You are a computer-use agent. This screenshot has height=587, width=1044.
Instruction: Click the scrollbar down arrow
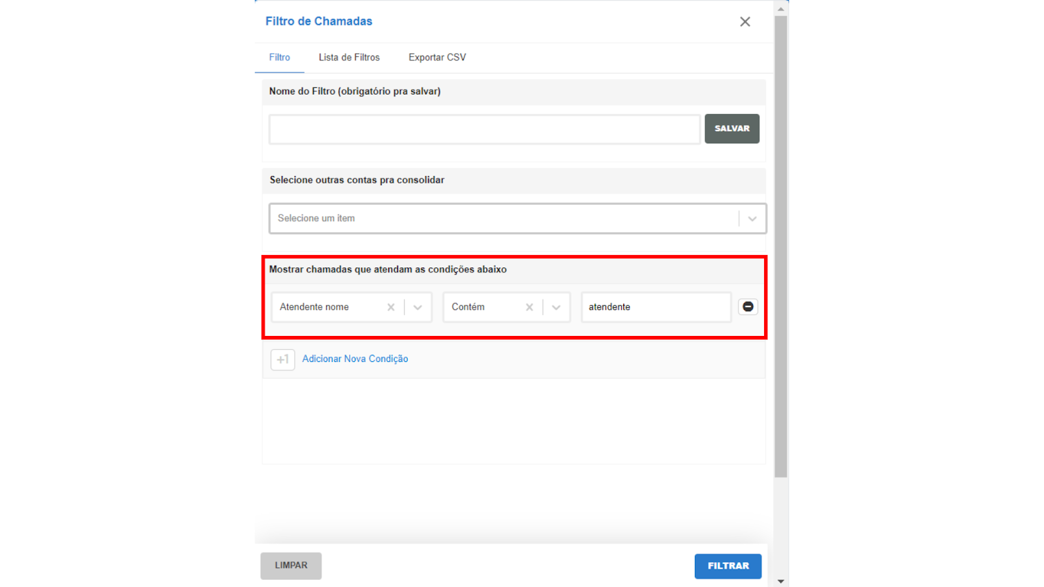coord(780,581)
